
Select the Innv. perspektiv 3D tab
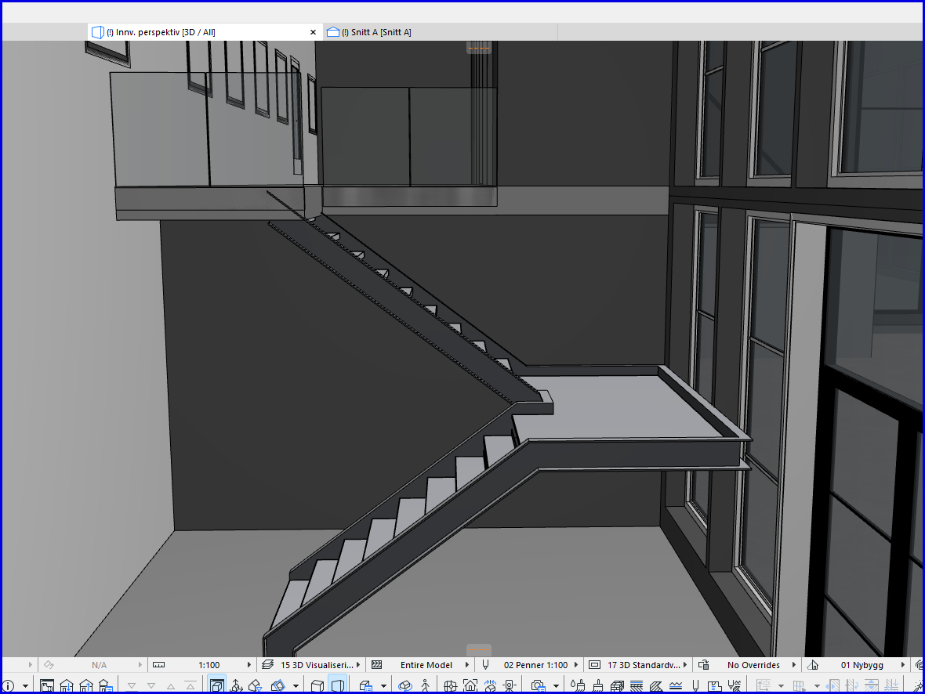coord(161,32)
